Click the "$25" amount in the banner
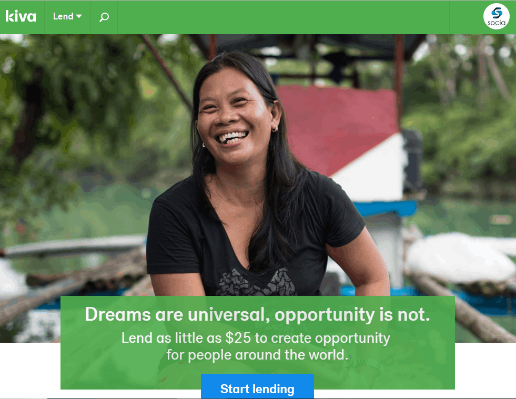The width and height of the screenshot is (516, 399). click(x=238, y=338)
